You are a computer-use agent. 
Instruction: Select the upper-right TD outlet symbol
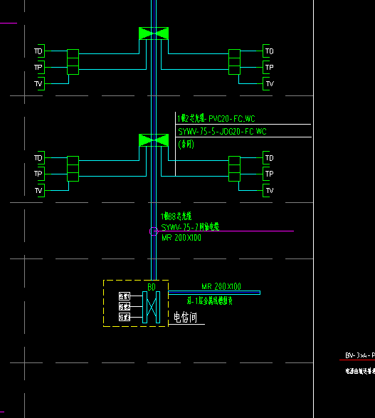[268, 51]
